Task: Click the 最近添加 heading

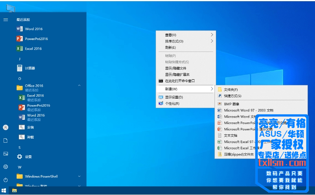Action: [x=23, y=20]
